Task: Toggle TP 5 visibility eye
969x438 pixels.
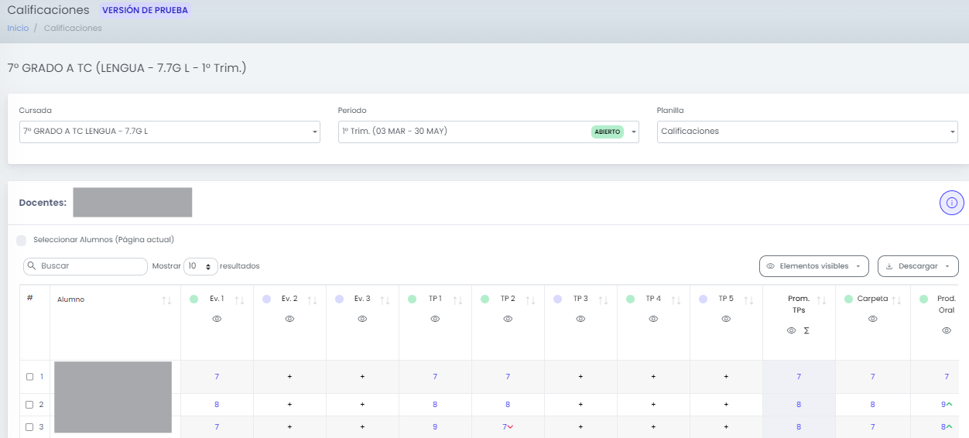Action: 726,319
